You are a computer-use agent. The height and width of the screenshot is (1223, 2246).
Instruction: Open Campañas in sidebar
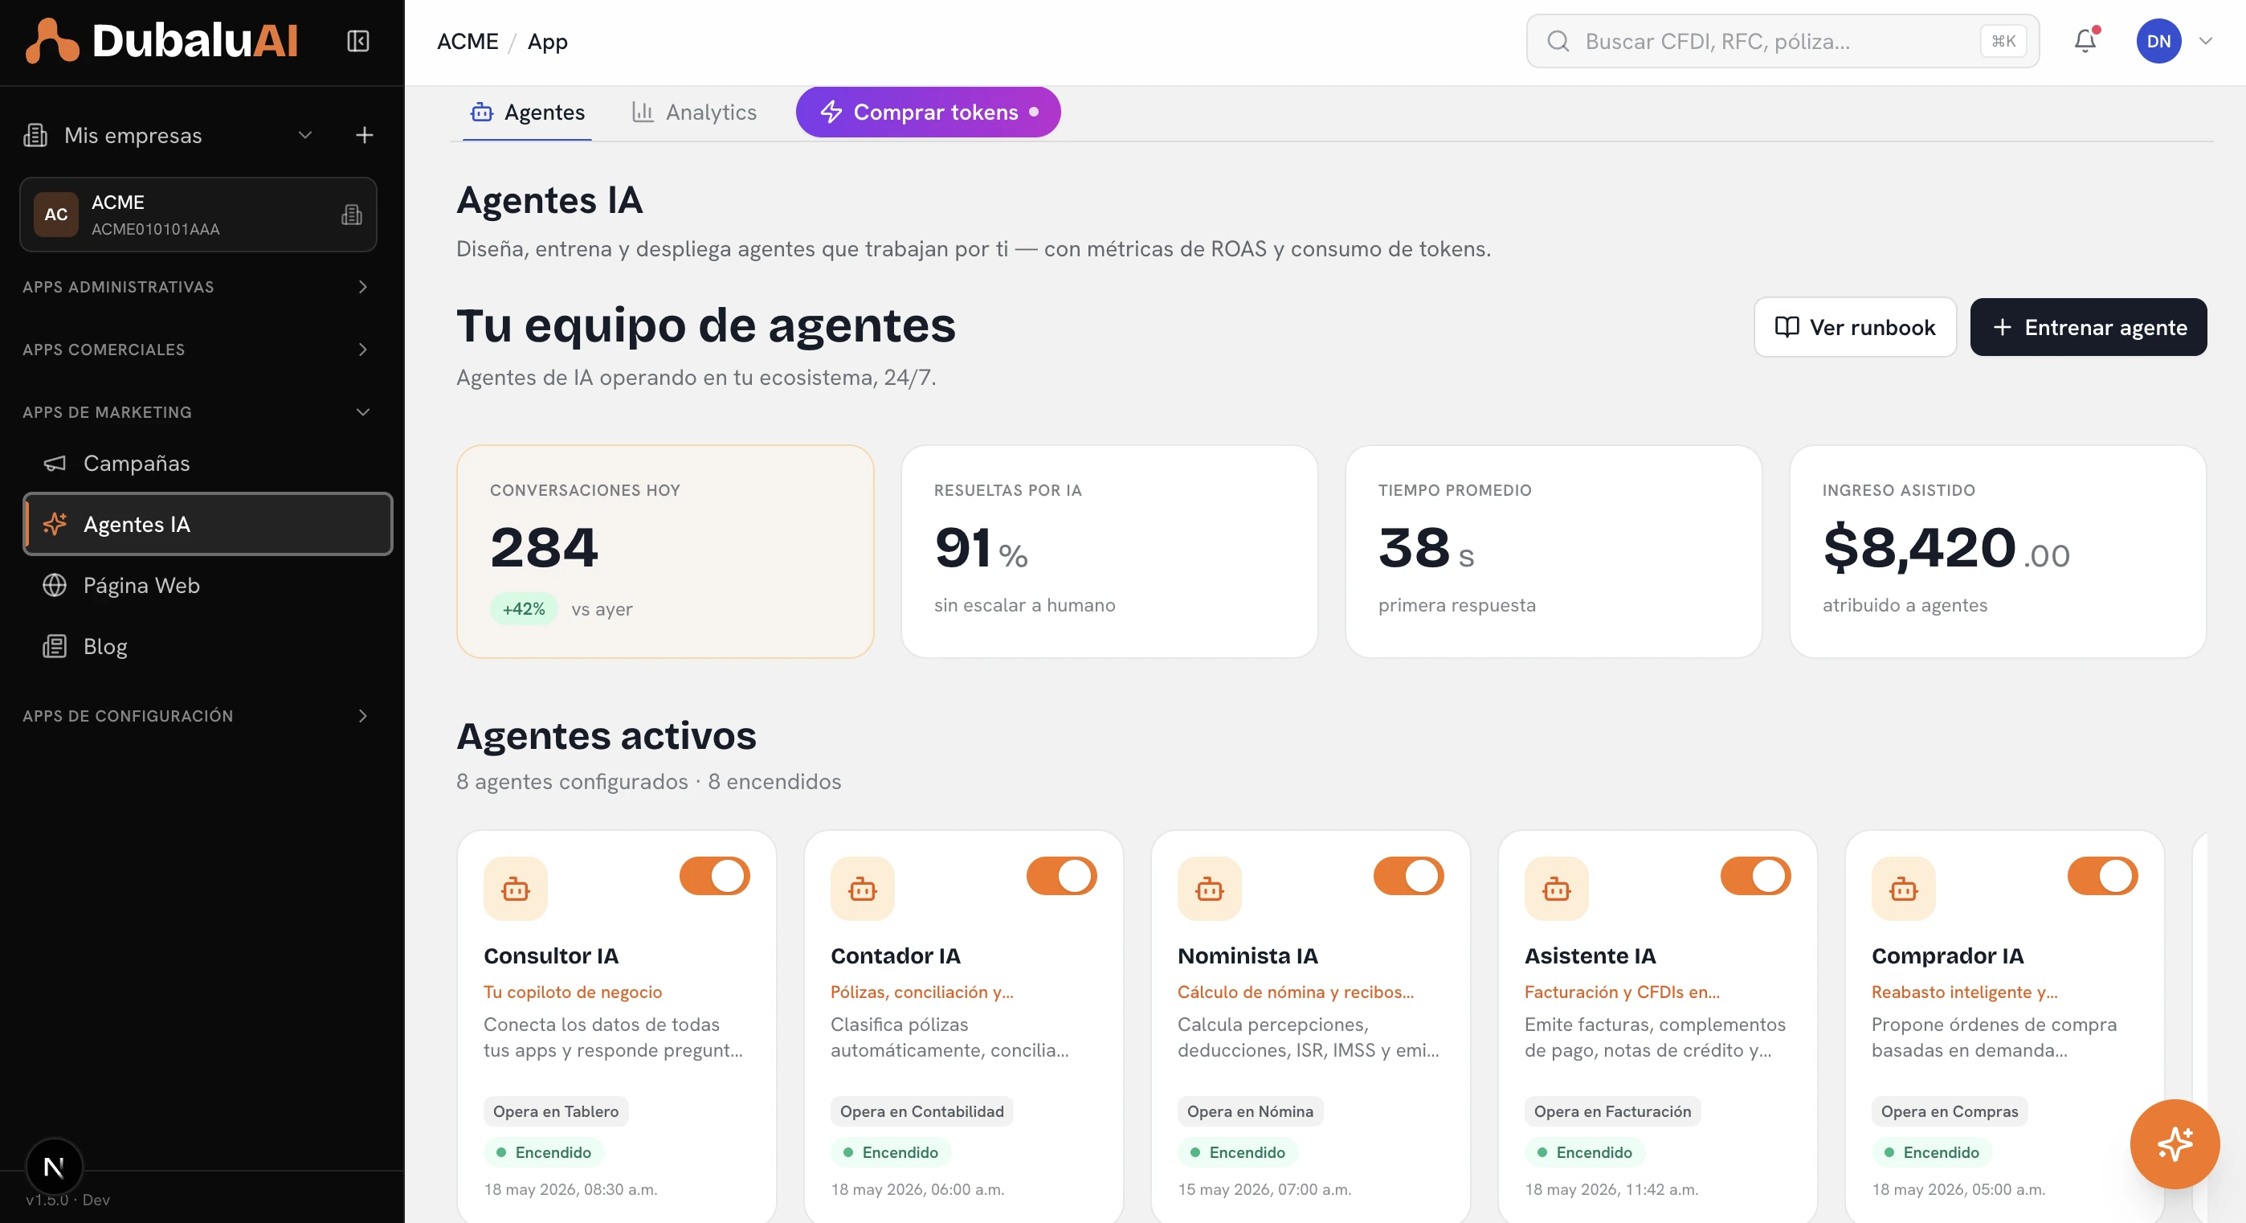(207, 463)
